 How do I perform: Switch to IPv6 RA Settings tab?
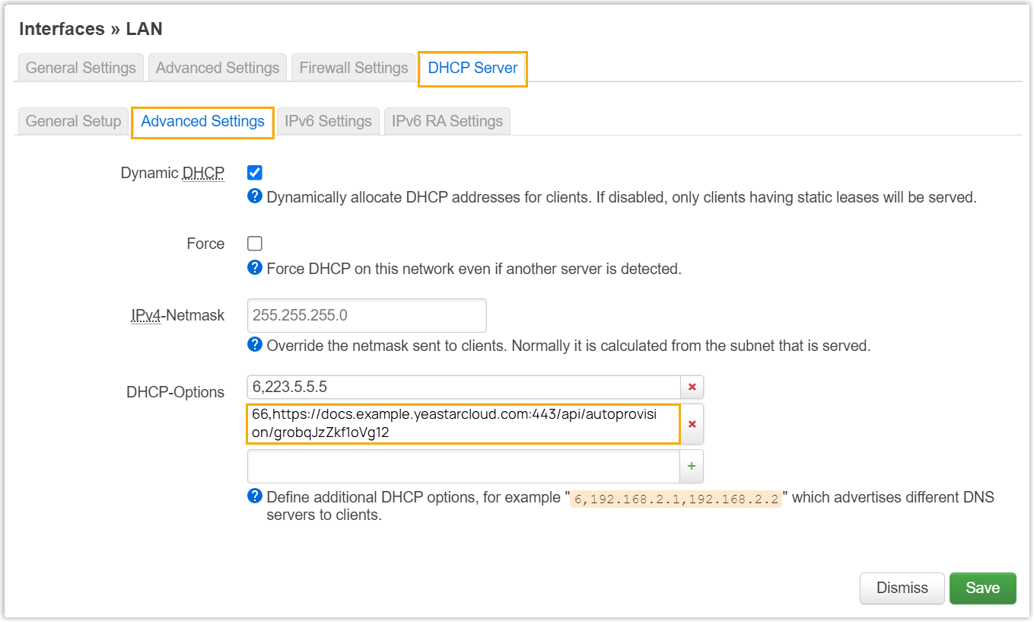click(x=447, y=121)
